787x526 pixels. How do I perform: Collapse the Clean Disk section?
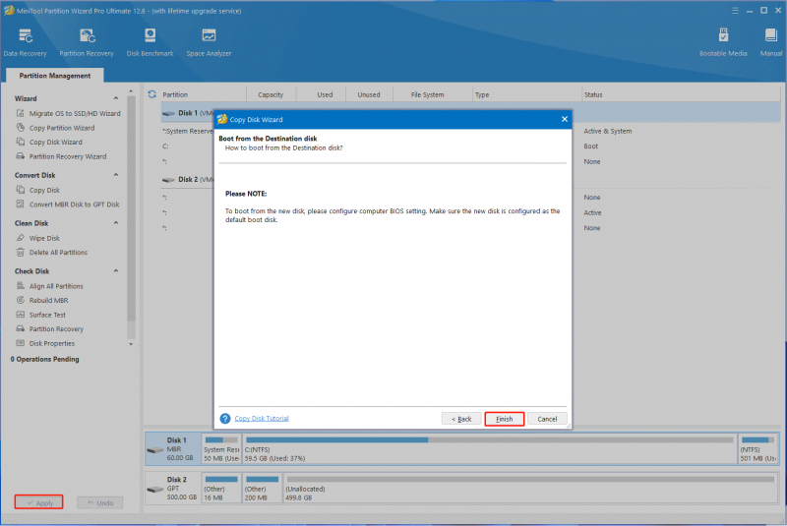click(x=116, y=222)
